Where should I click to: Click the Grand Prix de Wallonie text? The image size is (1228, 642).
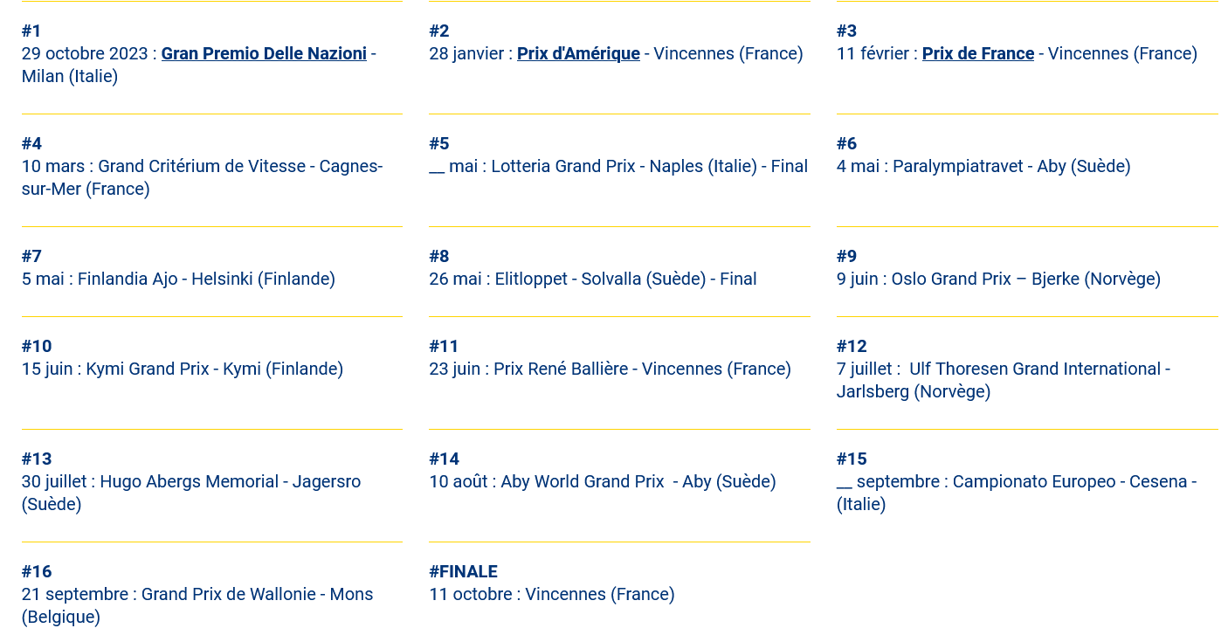[257, 594]
